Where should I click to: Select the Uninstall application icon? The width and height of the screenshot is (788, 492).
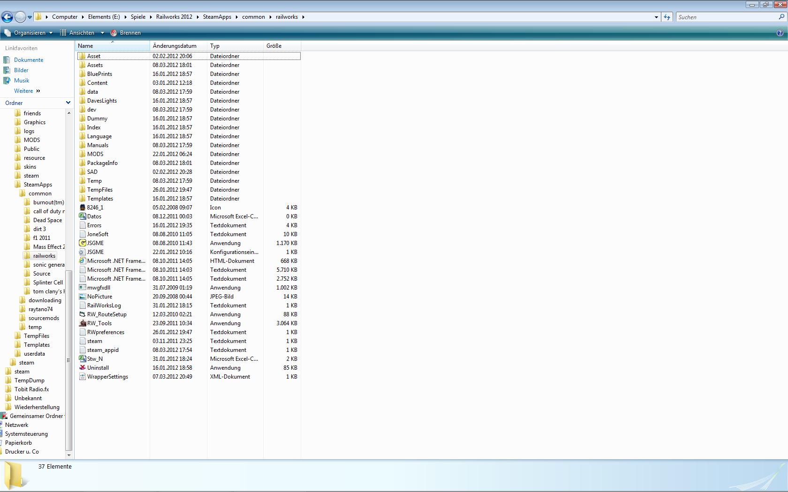83,368
